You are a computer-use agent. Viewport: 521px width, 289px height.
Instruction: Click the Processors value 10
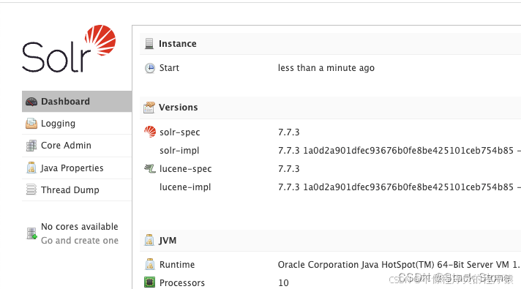(283, 282)
